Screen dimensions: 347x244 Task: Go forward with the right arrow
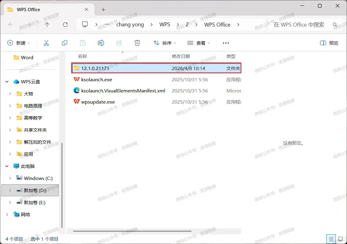point(29,24)
